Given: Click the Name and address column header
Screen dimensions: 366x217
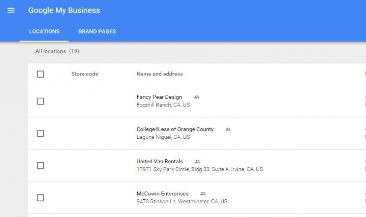Looking at the screenshot, I should 160,74.
